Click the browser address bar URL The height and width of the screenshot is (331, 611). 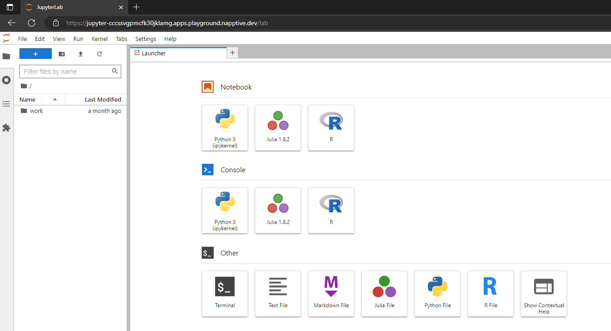pos(167,23)
